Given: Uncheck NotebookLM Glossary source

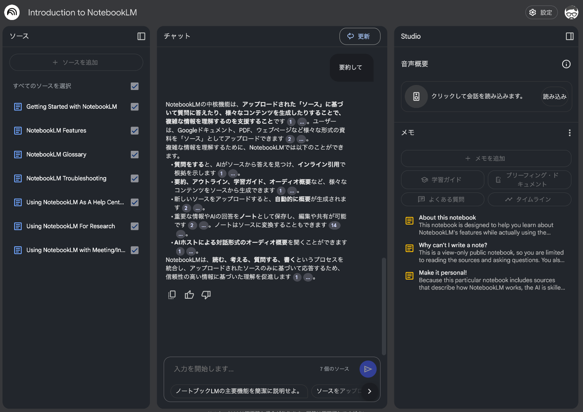Looking at the screenshot, I should pyautogui.click(x=135, y=155).
